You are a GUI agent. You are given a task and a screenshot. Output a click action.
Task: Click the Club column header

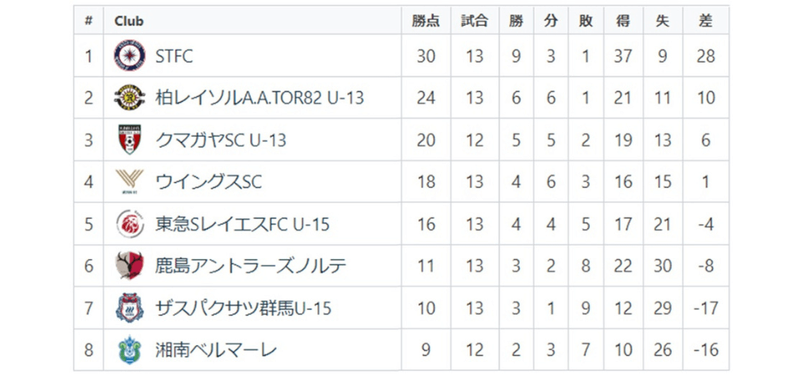(129, 21)
